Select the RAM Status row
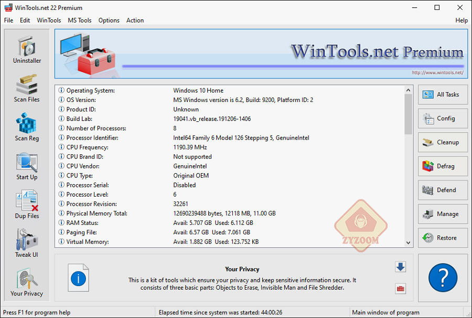The image size is (472, 318). [x=230, y=223]
